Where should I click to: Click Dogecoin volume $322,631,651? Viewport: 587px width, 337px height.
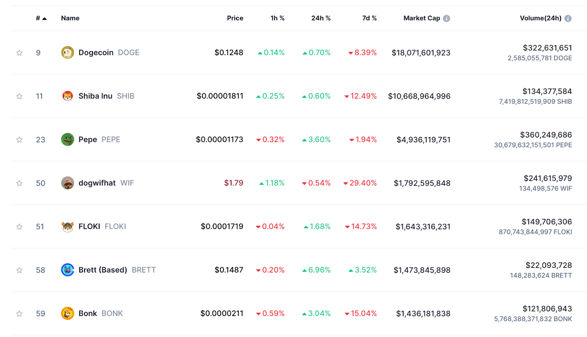tap(547, 48)
